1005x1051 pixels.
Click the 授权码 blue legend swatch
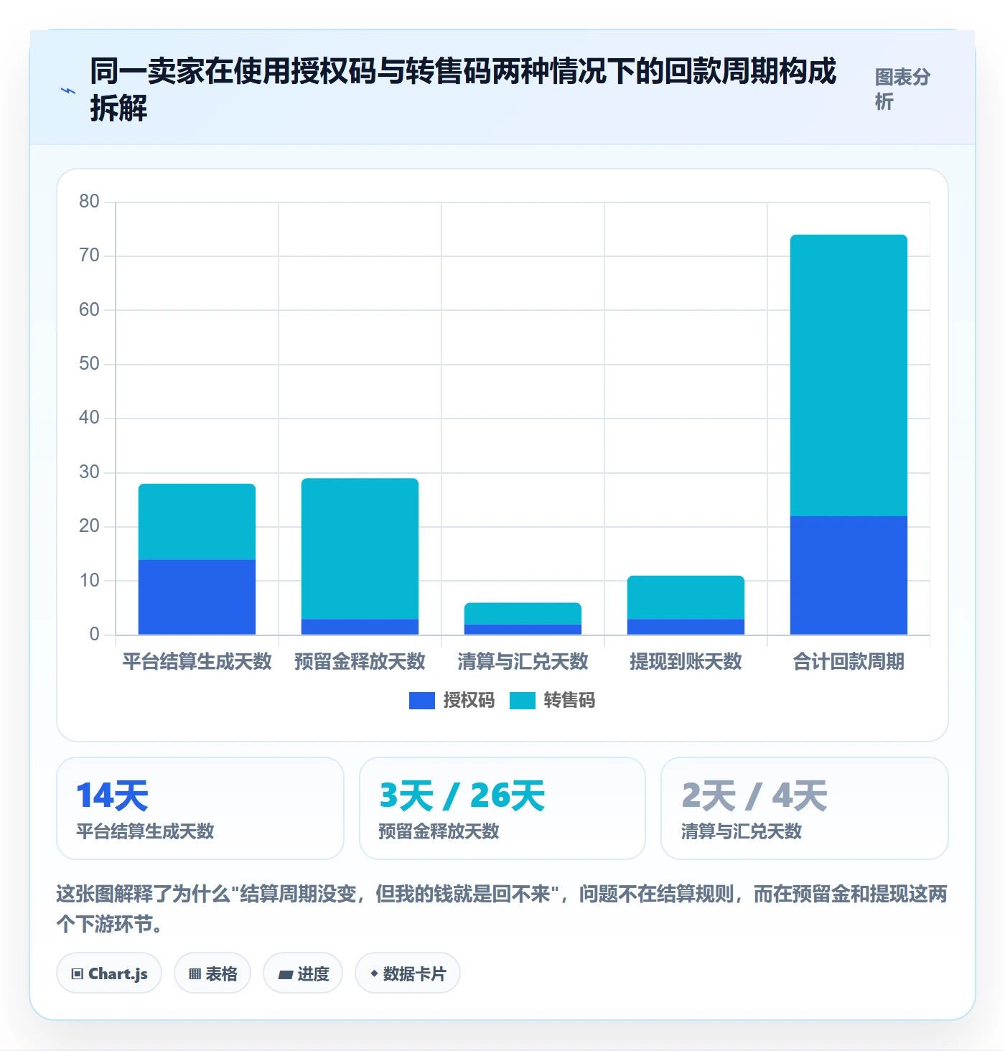pos(422,701)
